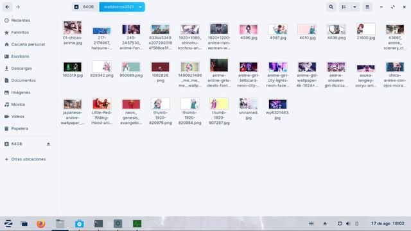Open the clock showing 17 de ago 18:02
Image resolution: width=411 pixels, height=231 pixels.
tap(388, 223)
